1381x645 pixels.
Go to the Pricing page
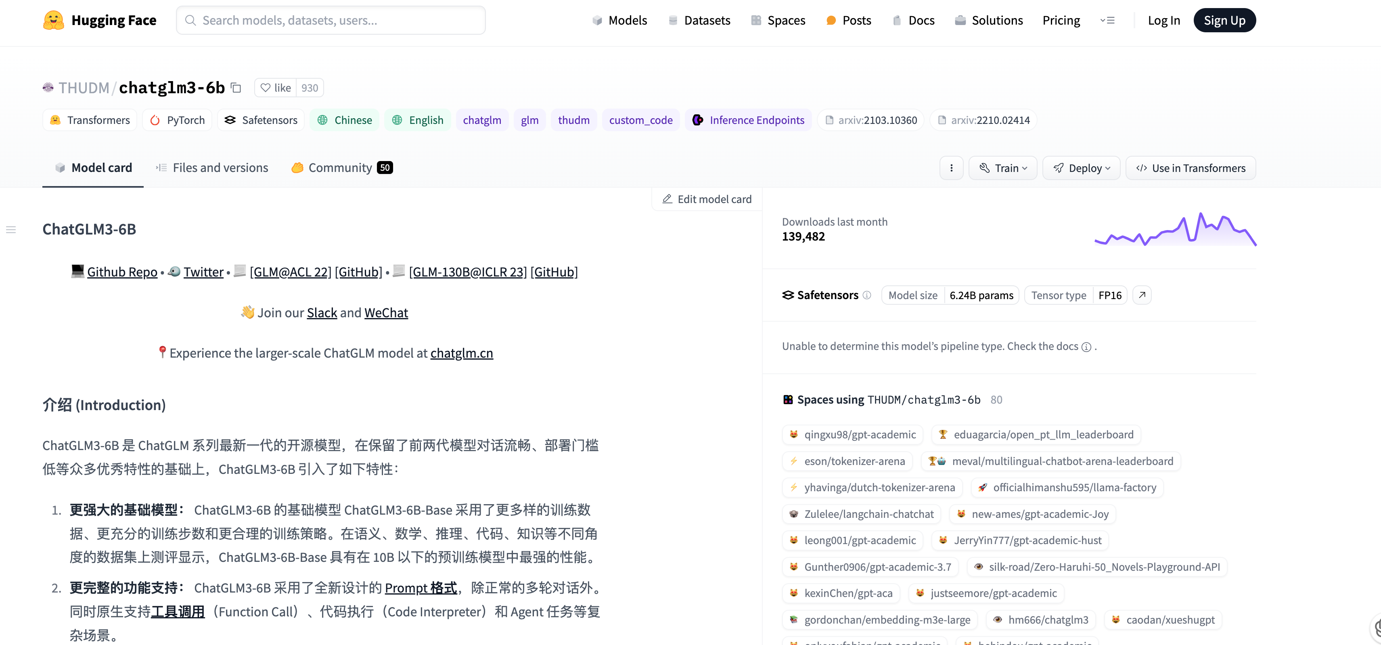point(1061,20)
